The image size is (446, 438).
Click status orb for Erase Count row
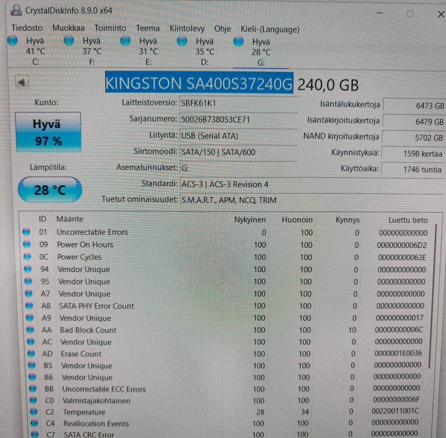(31, 353)
